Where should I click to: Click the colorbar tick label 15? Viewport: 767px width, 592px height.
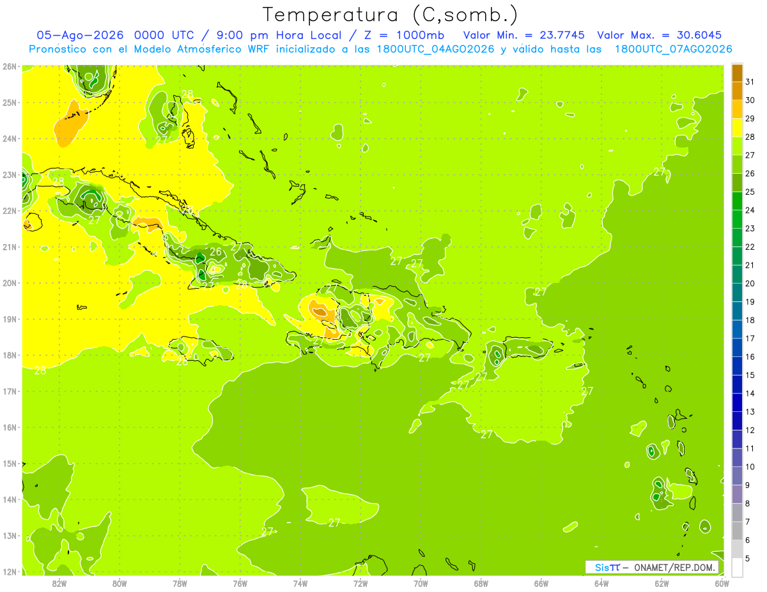(x=750, y=376)
